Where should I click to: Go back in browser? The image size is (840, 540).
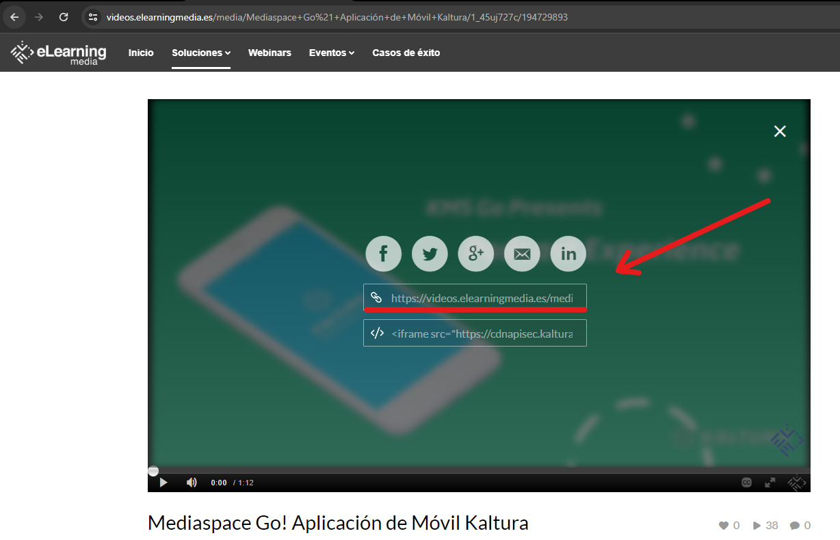pos(14,17)
